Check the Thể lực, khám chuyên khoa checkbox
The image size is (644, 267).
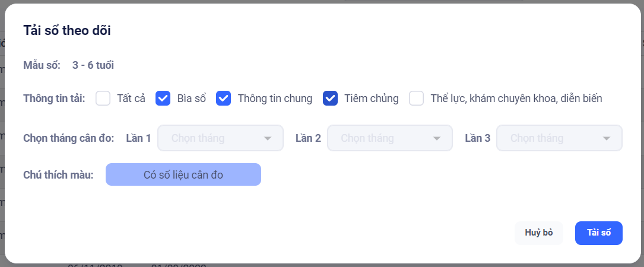point(417,98)
